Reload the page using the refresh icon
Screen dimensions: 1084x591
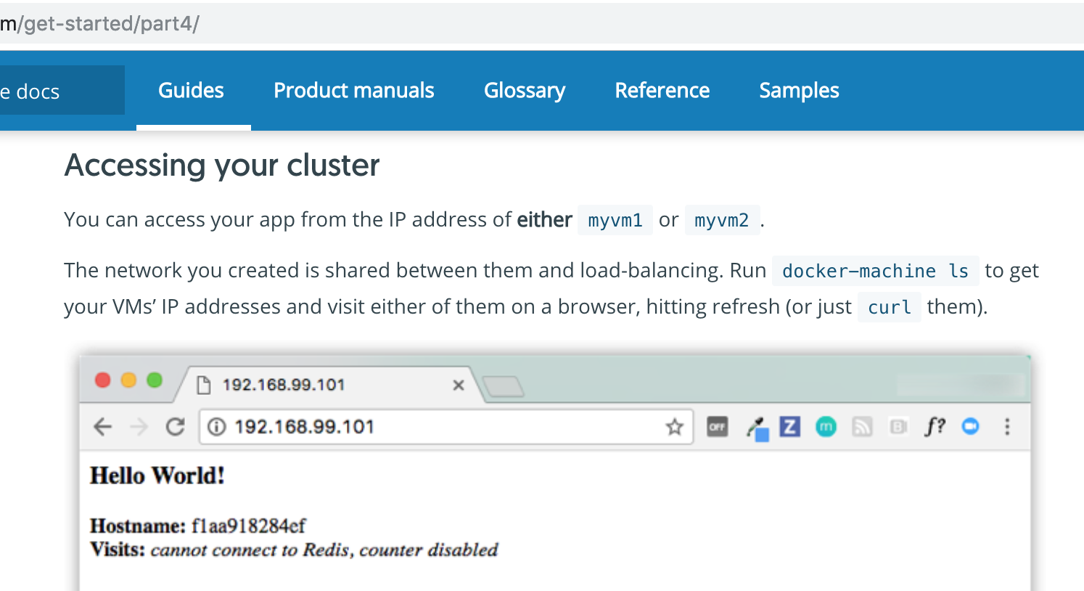(x=176, y=427)
